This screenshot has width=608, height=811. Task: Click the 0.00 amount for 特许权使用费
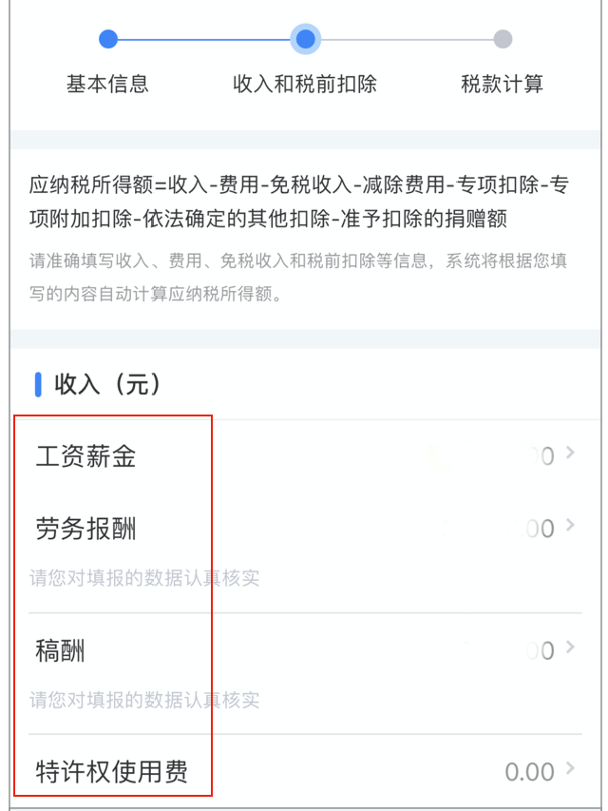coord(529,772)
